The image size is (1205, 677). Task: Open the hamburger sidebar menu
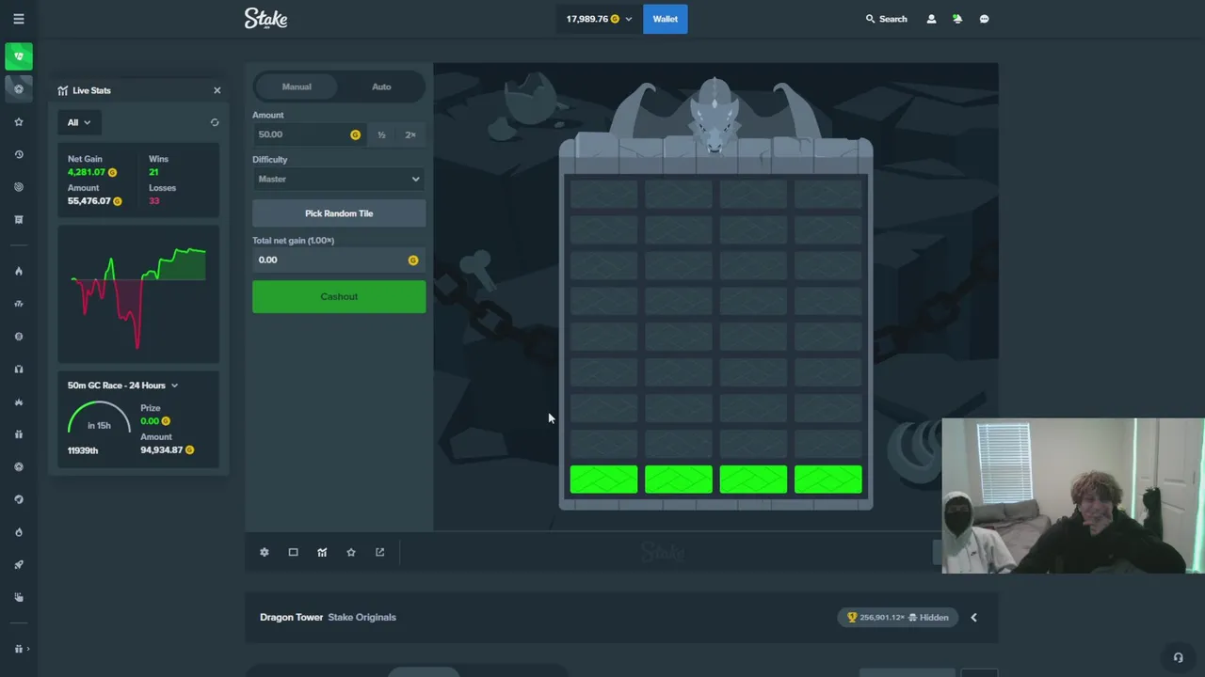[19, 19]
